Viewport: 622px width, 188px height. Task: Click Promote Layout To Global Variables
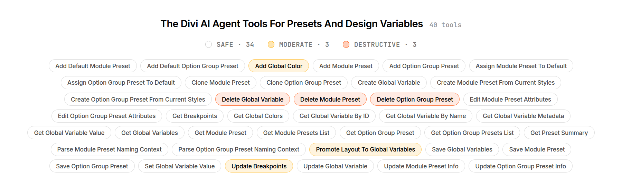[365, 149]
